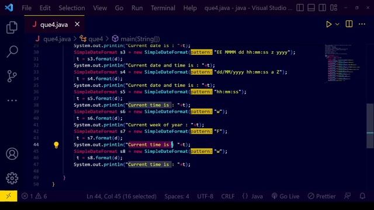This screenshot has height=210, width=374.
Task: Click the vertical scrollbar thumb
Action: (370, 126)
